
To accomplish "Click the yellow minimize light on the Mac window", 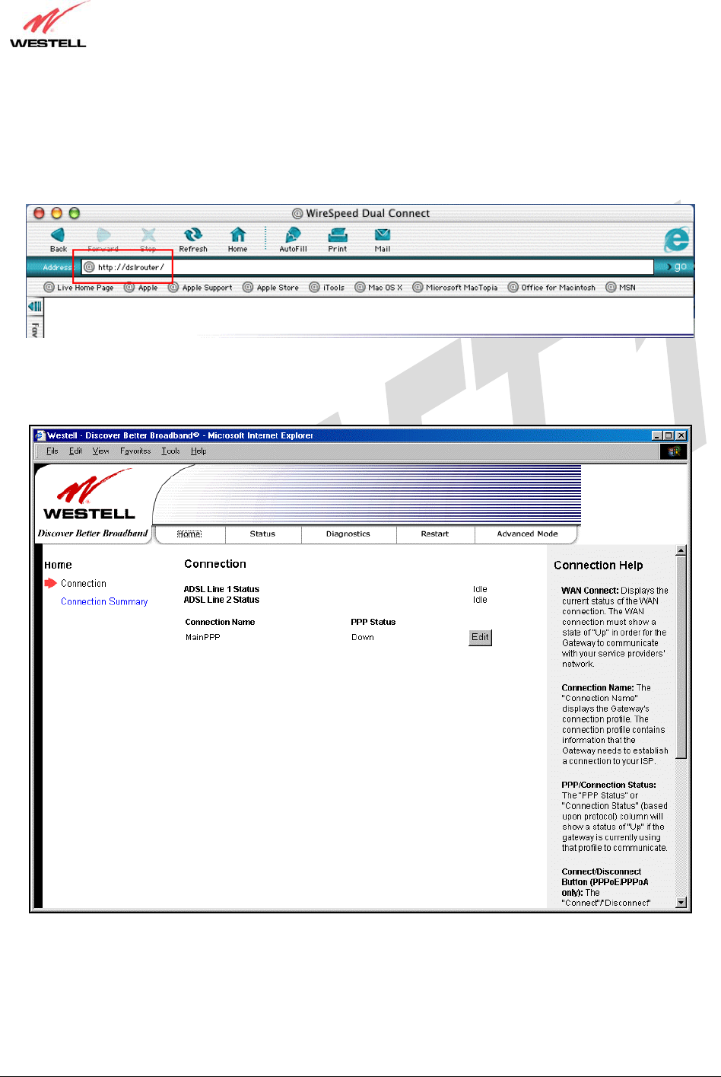I will pos(56,213).
